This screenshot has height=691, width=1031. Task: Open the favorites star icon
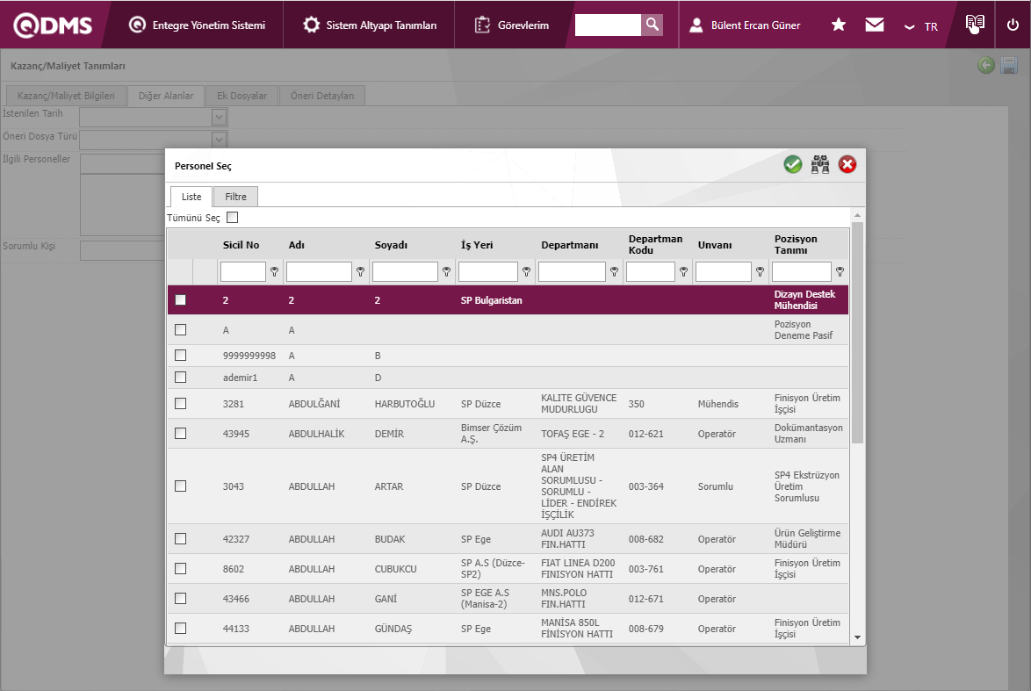point(839,25)
